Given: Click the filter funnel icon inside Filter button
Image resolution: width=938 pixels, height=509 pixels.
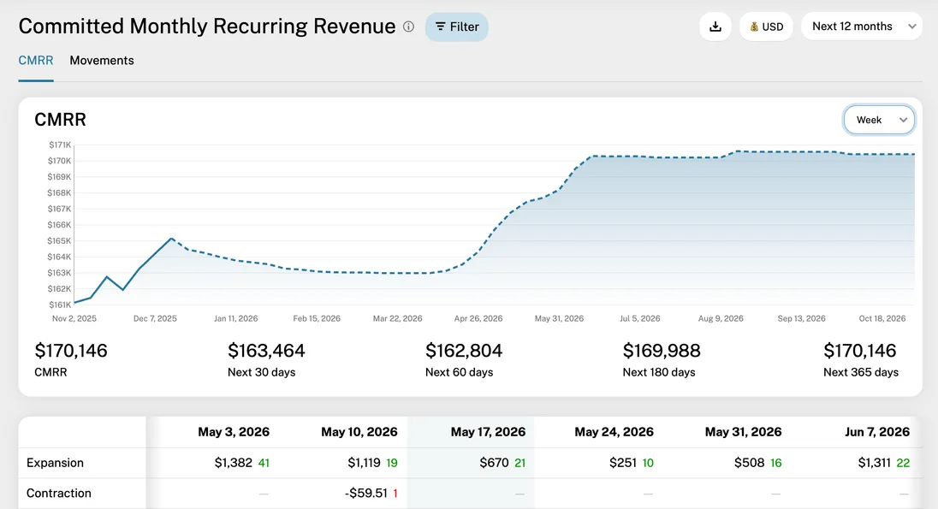Looking at the screenshot, I should click(442, 27).
